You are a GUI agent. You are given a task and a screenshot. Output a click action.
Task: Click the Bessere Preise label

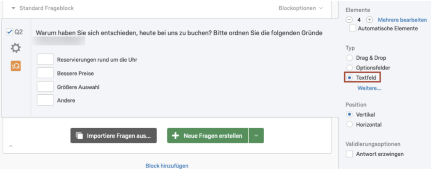pos(75,73)
